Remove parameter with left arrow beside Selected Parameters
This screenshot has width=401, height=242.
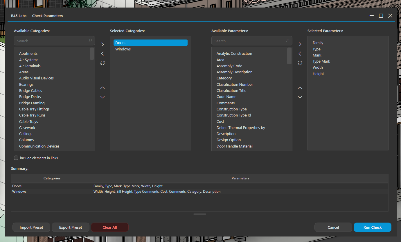click(300, 54)
